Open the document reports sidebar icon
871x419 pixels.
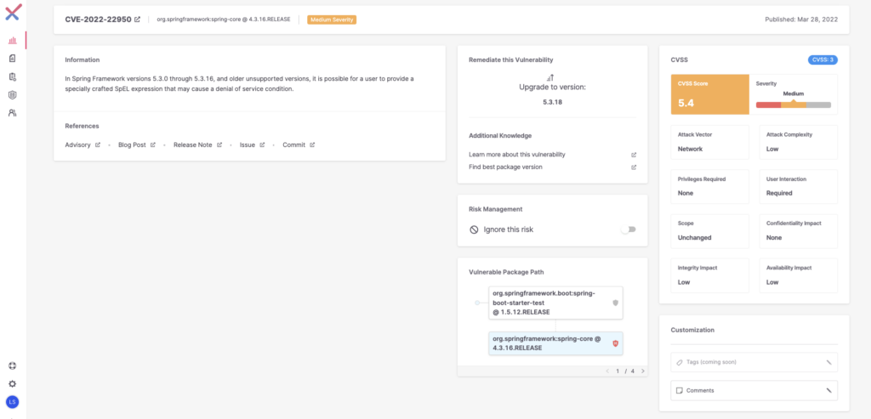[13, 59]
